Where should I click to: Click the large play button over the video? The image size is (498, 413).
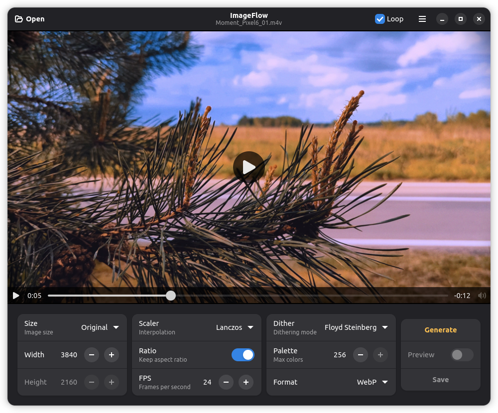pyautogui.click(x=249, y=167)
